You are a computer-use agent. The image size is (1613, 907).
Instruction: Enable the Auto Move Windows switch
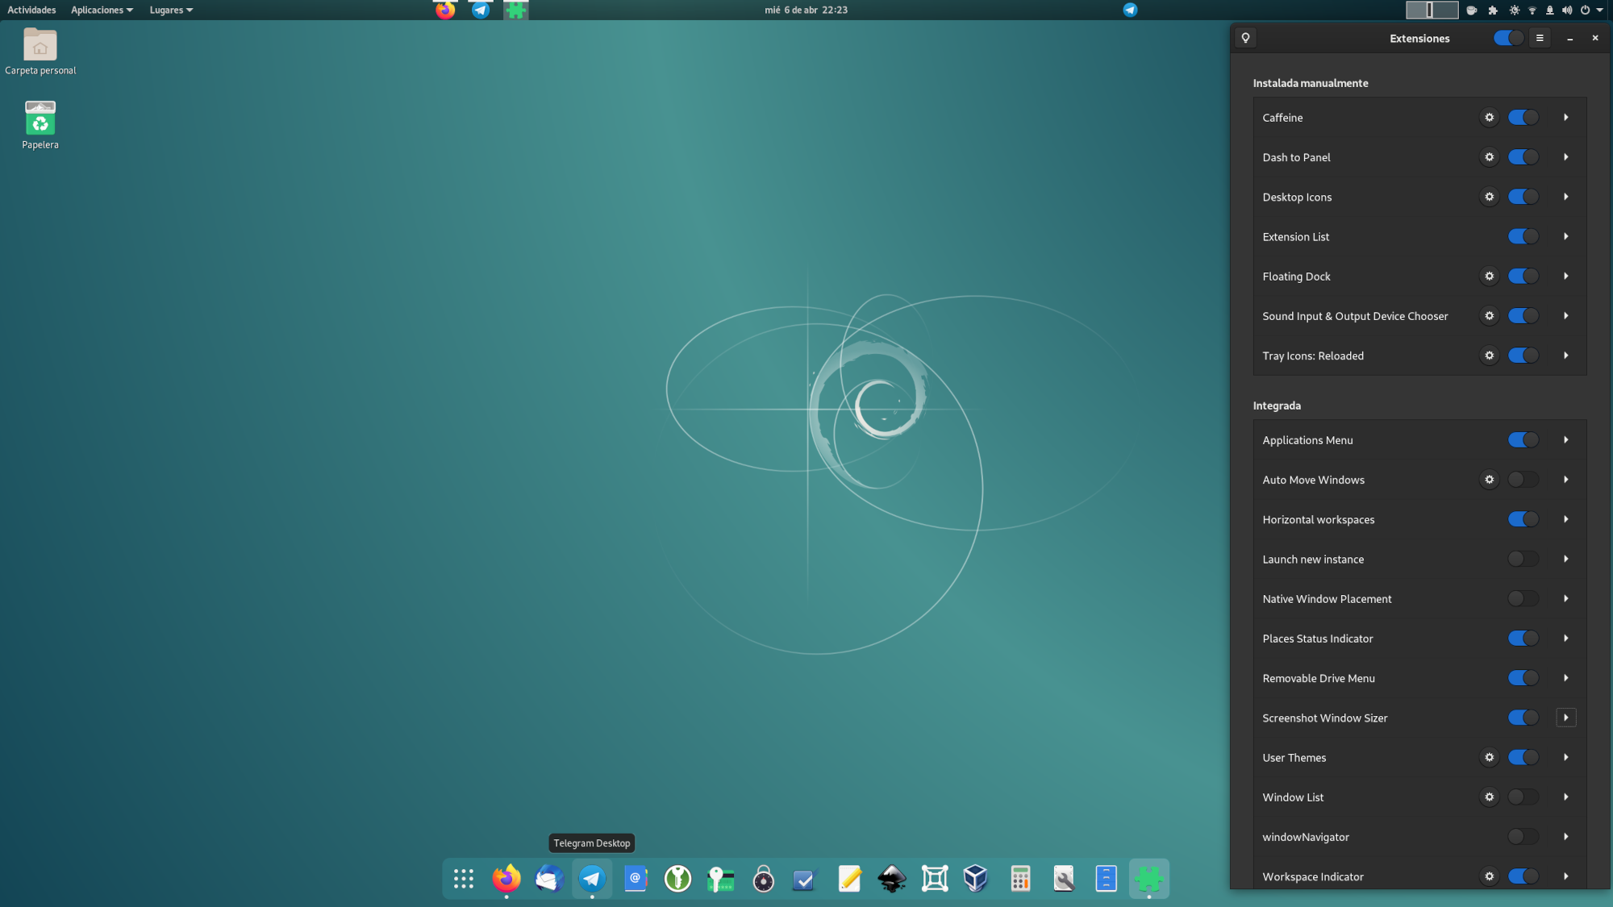click(x=1523, y=480)
